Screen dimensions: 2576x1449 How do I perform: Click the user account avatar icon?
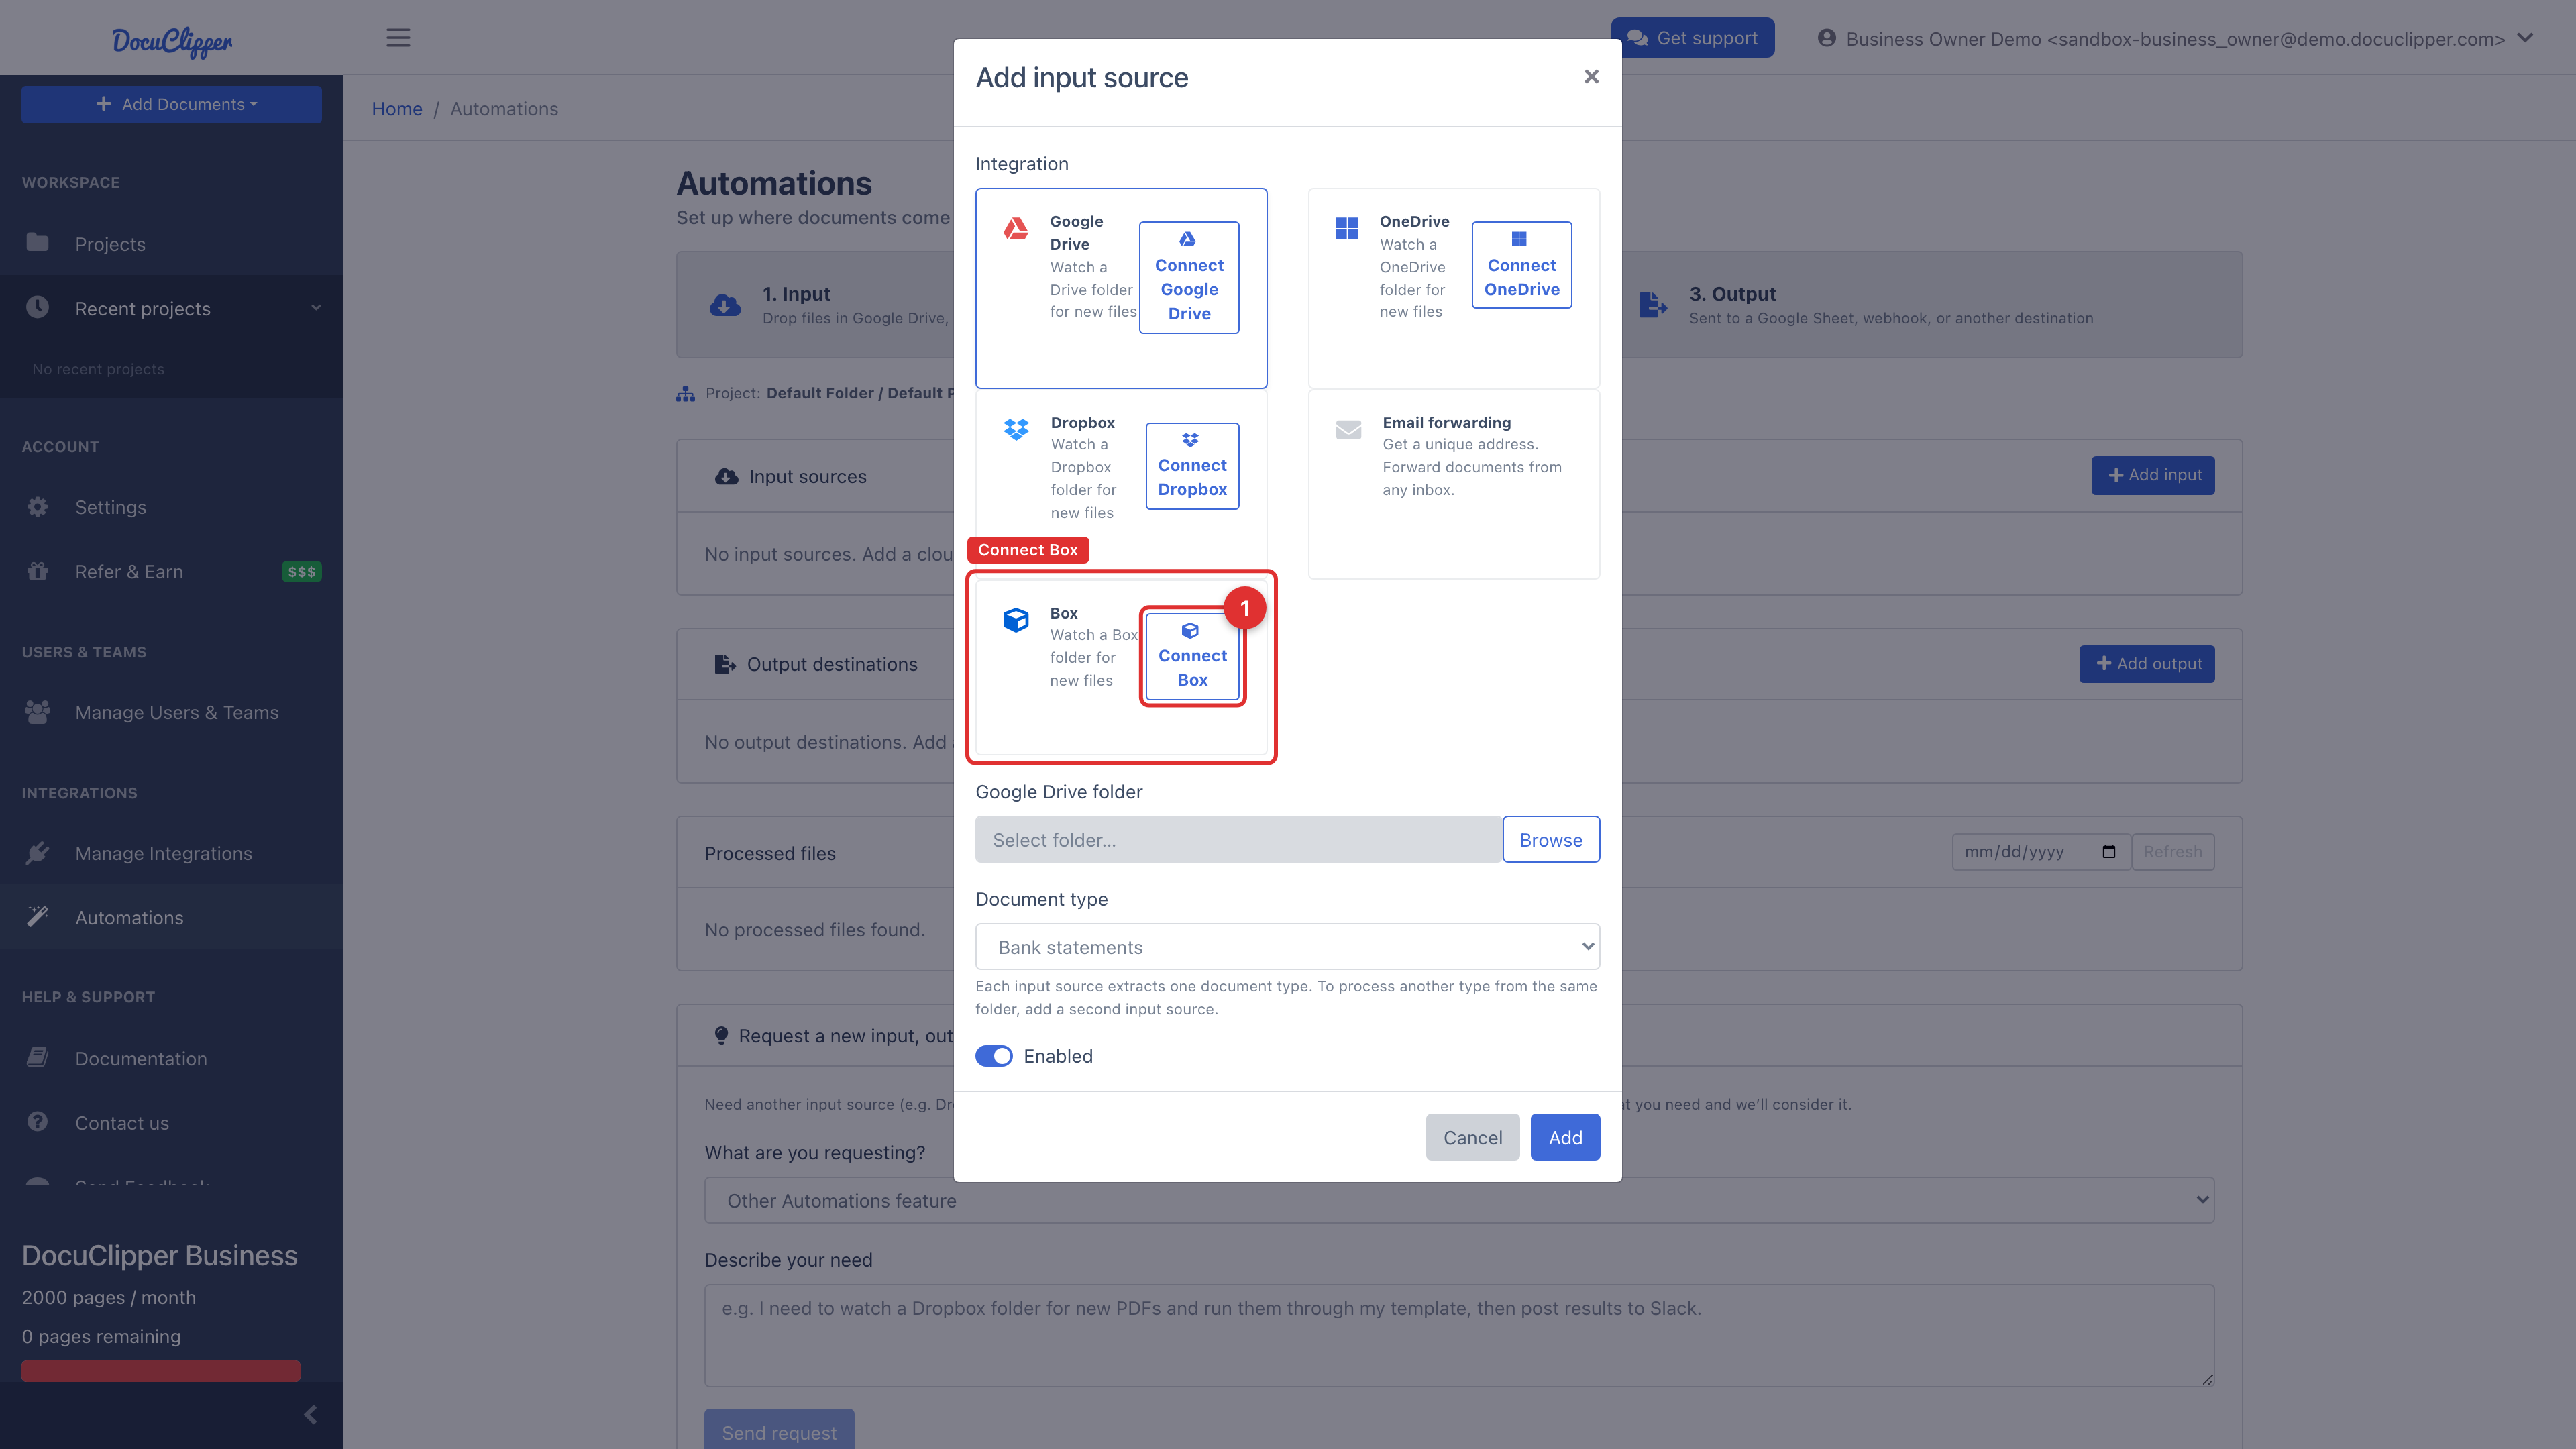pos(1827,38)
